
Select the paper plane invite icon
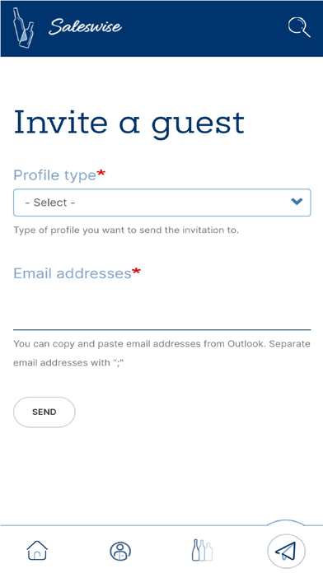point(286,551)
